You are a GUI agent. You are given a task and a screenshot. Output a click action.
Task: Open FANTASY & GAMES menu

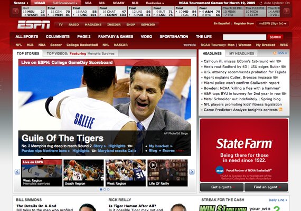[116, 36]
